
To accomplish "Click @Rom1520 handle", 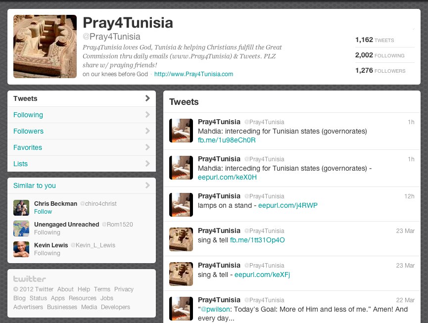I will pos(117,225).
